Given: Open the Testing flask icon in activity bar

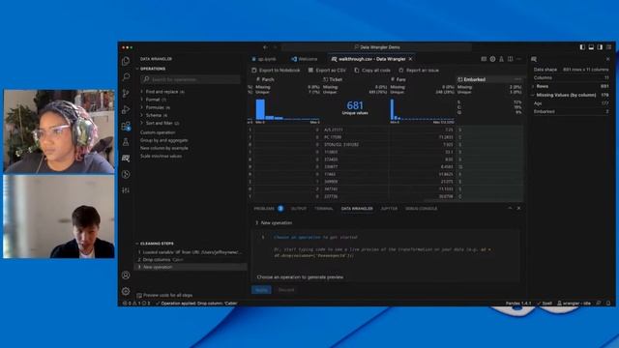Looking at the screenshot, I should (126, 142).
